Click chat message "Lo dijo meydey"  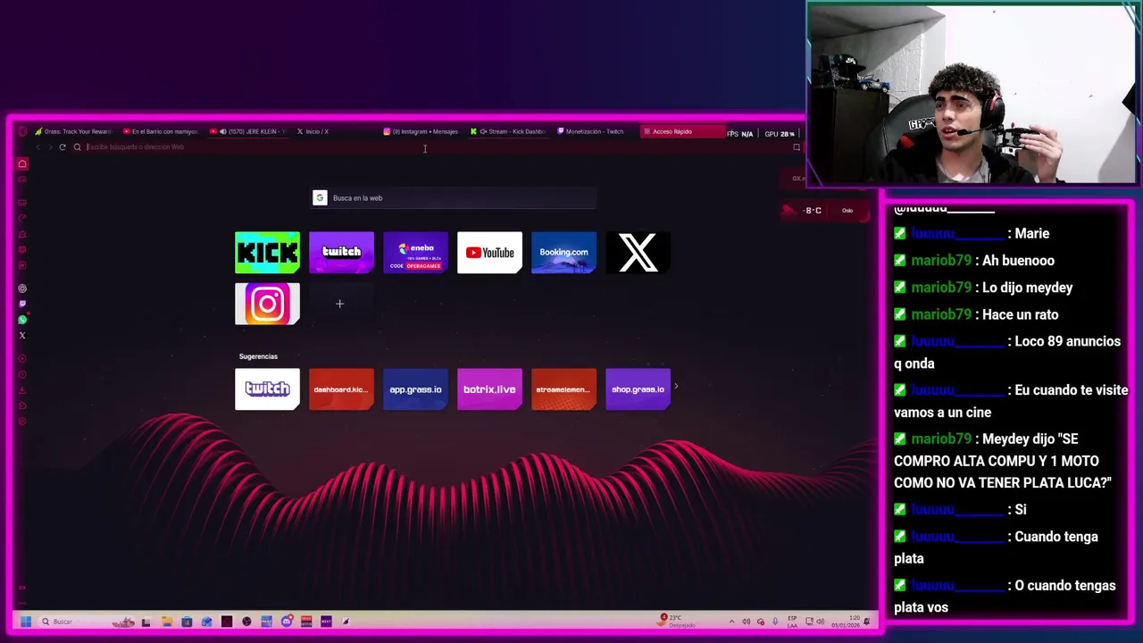[x=1027, y=288]
